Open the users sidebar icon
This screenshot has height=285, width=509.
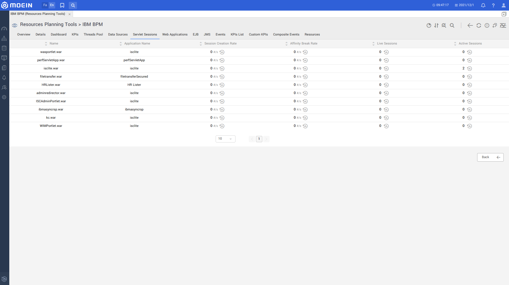pyautogui.click(x=4, y=87)
